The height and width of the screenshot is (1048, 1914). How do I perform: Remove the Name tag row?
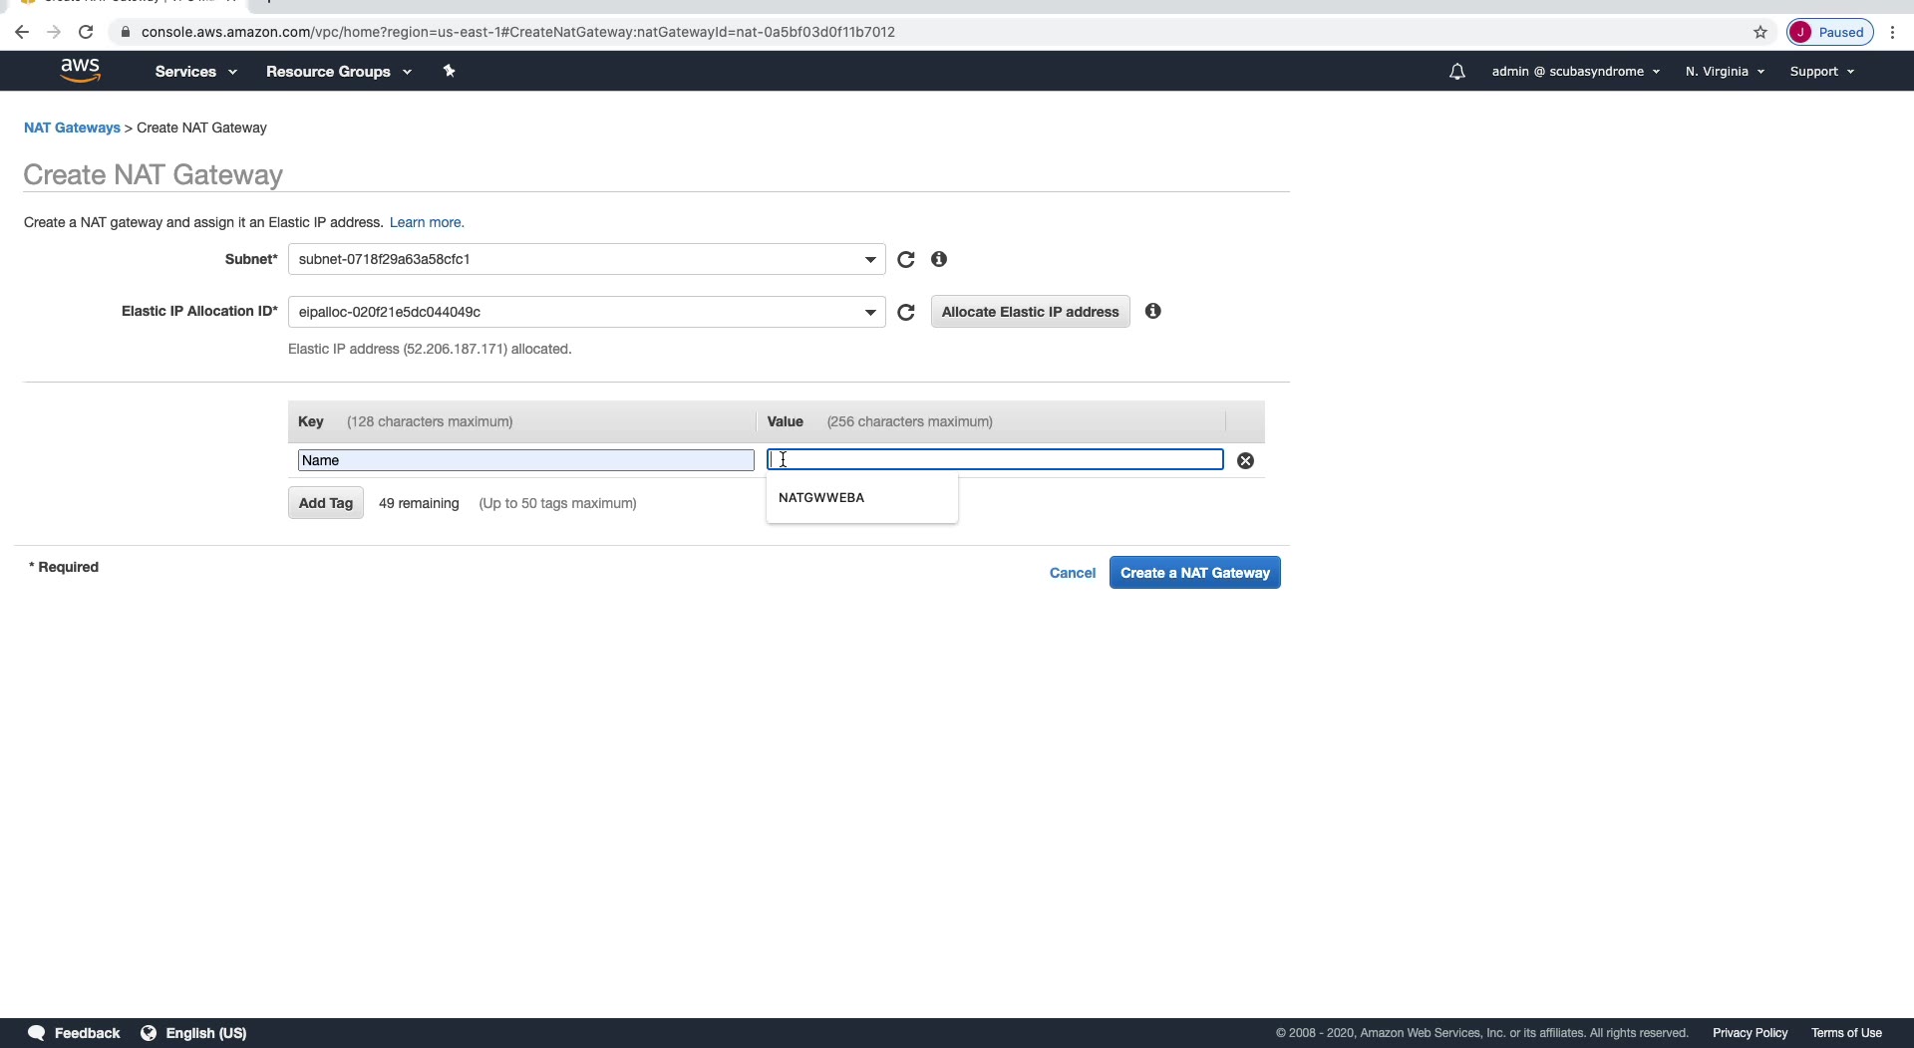tap(1245, 460)
